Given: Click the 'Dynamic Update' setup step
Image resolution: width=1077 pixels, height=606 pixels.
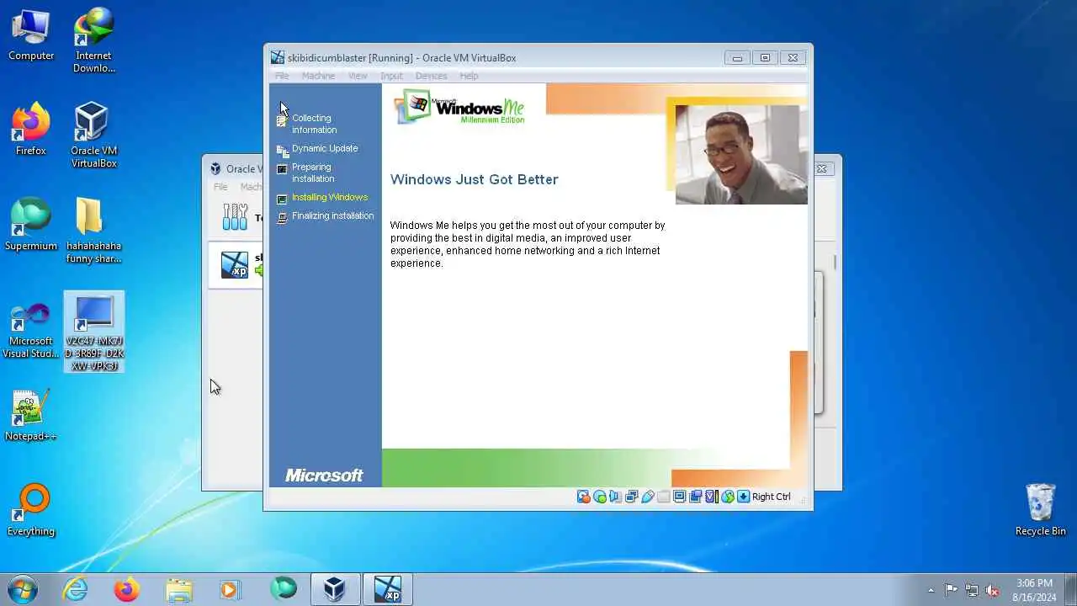Looking at the screenshot, I should [x=325, y=148].
